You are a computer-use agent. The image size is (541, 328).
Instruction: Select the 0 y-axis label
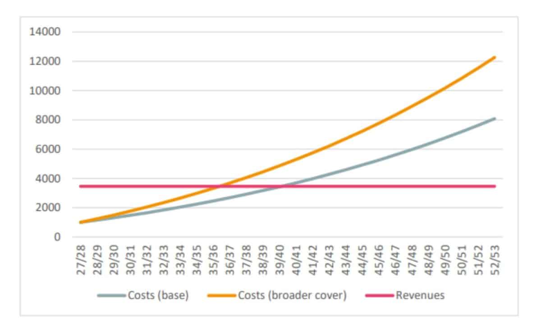58,237
